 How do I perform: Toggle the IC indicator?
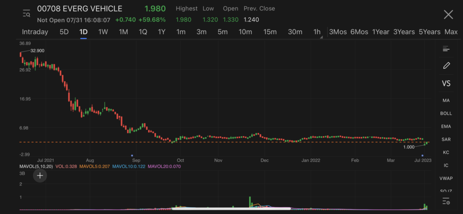(x=446, y=165)
